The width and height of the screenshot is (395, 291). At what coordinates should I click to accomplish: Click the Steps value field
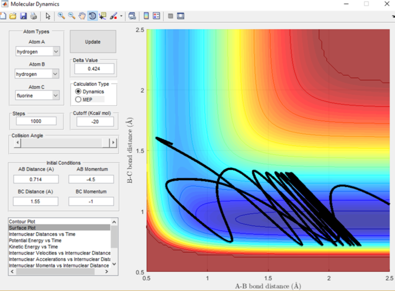pos(36,121)
